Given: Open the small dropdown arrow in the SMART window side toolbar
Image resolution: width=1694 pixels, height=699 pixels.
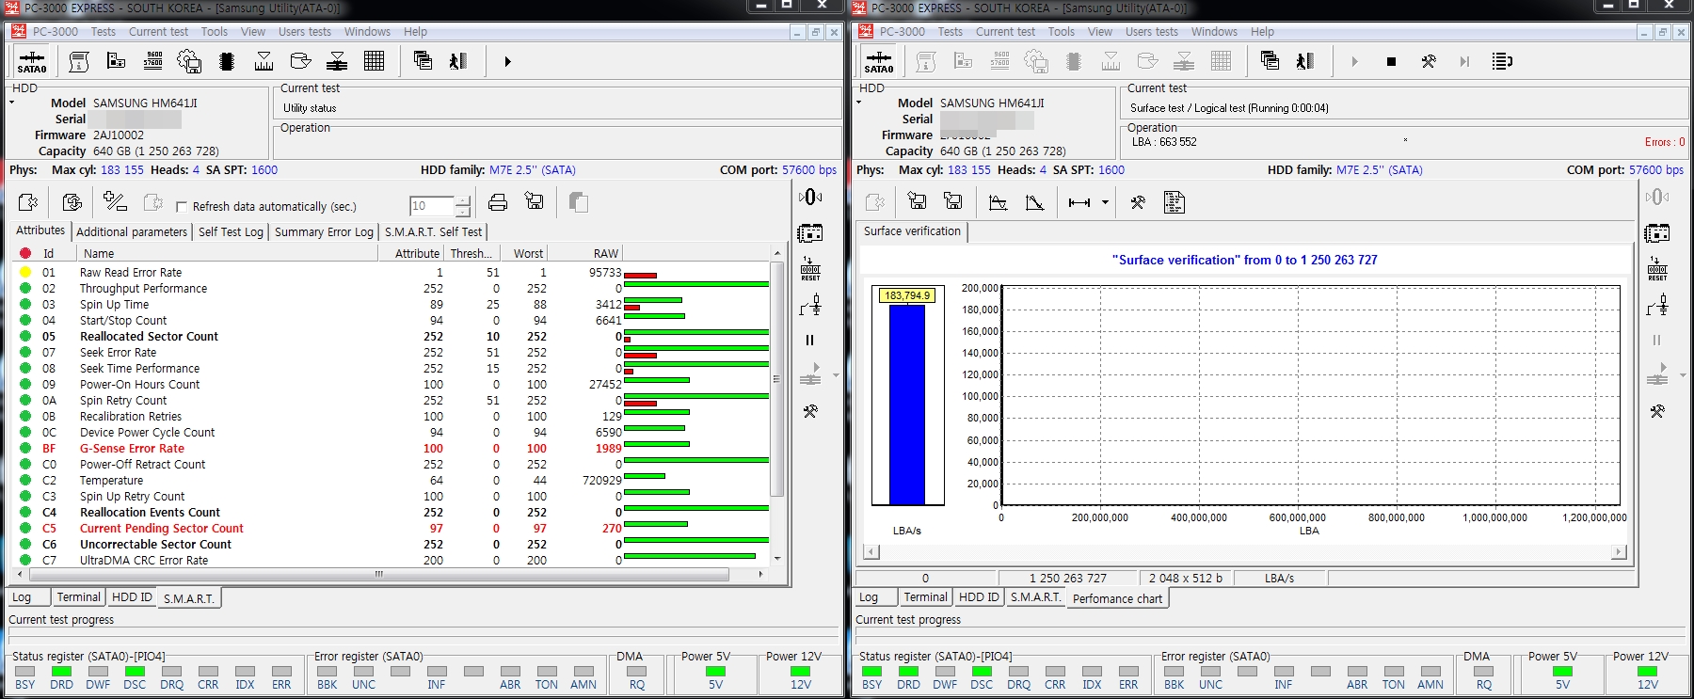Looking at the screenshot, I should click(x=836, y=375).
